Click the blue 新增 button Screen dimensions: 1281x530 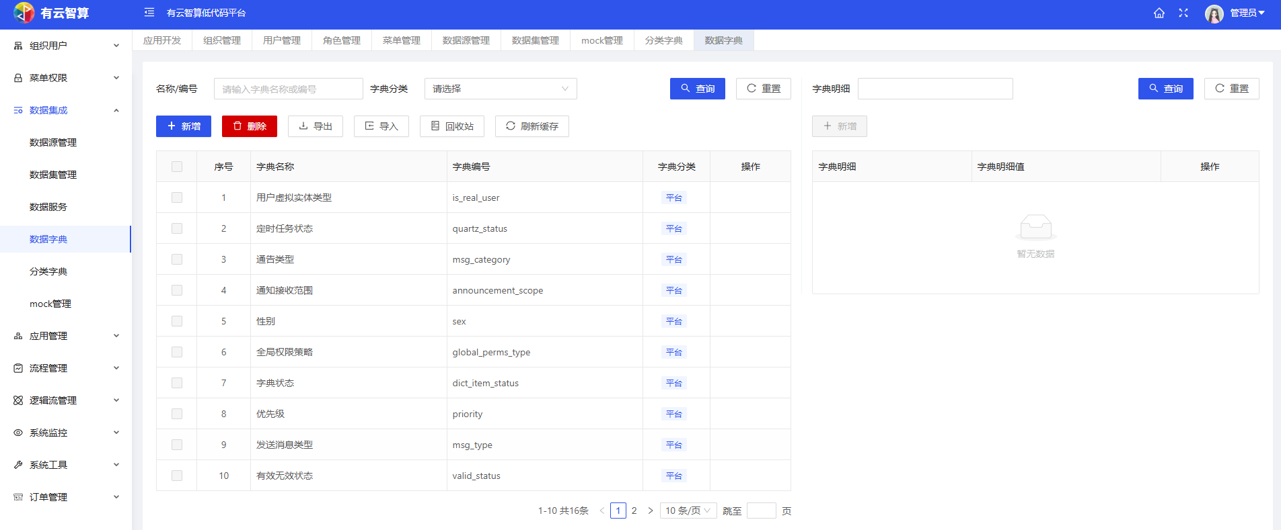pyautogui.click(x=184, y=126)
